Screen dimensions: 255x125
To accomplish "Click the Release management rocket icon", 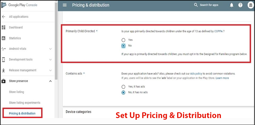I will (x=4, y=70).
